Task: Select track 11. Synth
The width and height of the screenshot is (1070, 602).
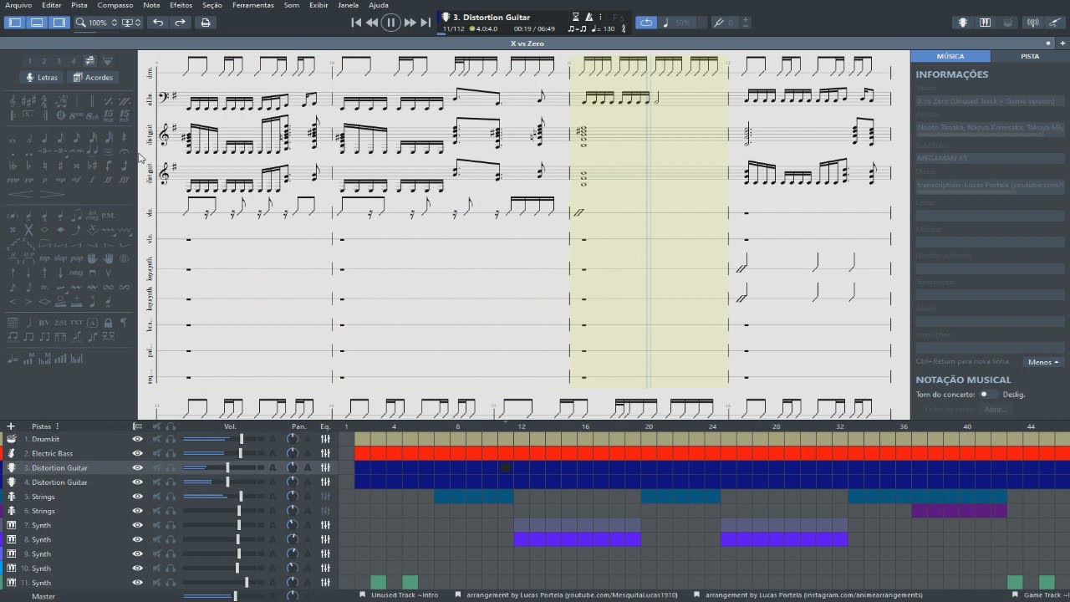Action: 40,583
